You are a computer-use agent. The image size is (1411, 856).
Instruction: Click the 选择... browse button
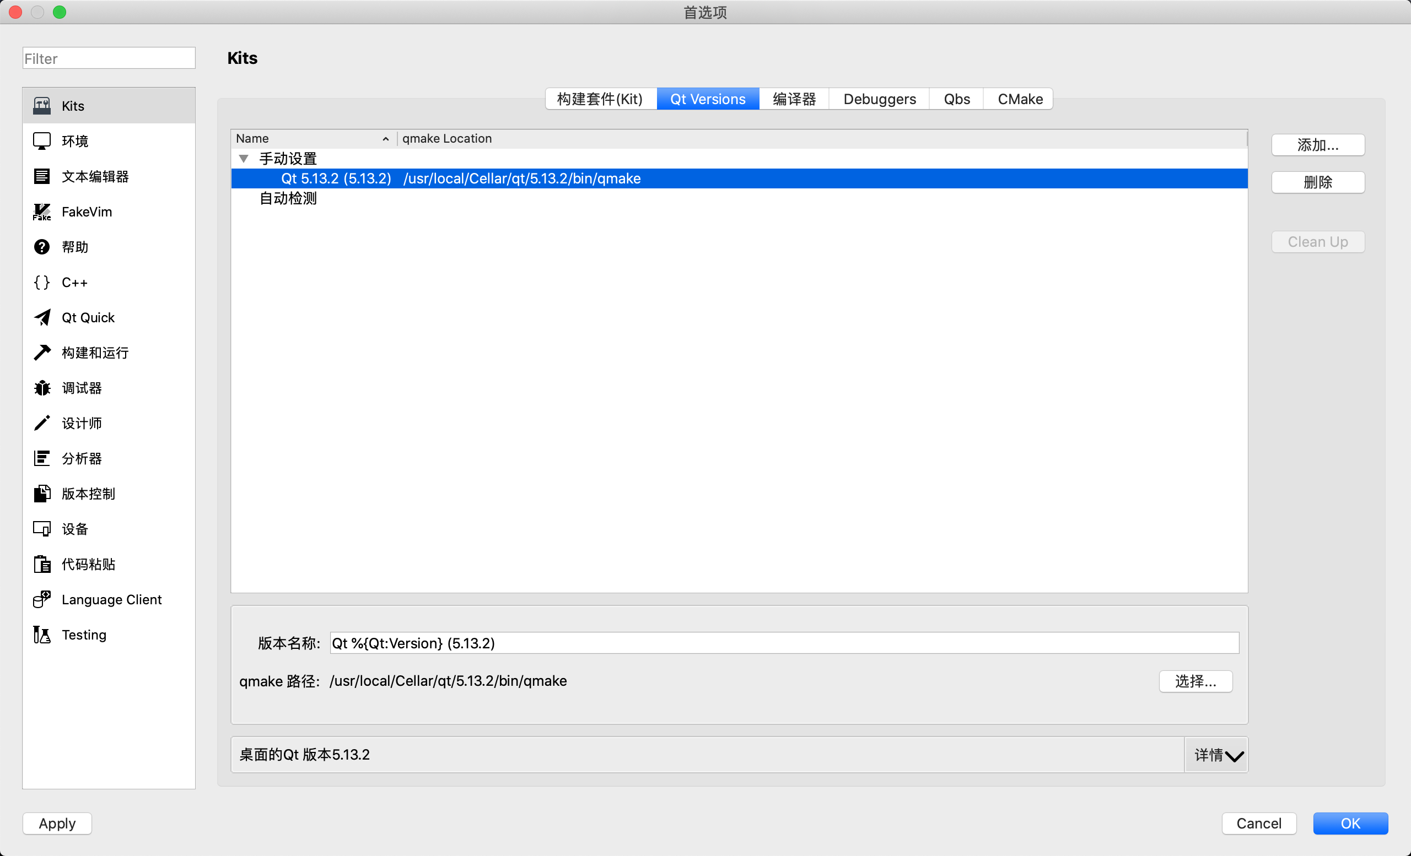tap(1195, 681)
